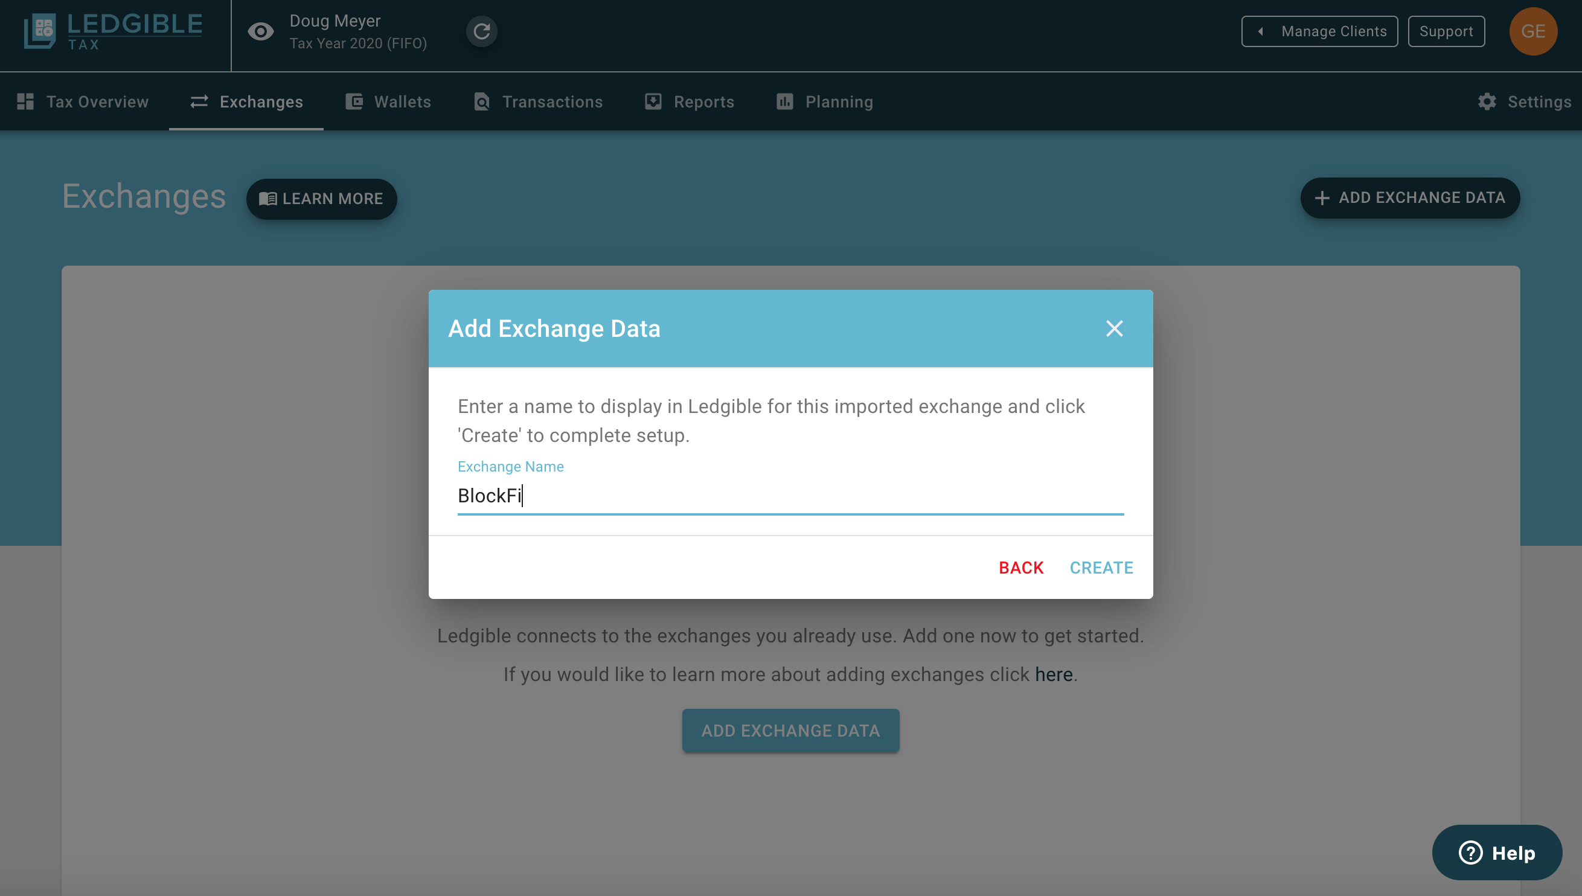Image resolution: width=1582 pixels, height=896 pixels.
Task: Click the Manage Clients back arrow
Action: click(1261, 31)
